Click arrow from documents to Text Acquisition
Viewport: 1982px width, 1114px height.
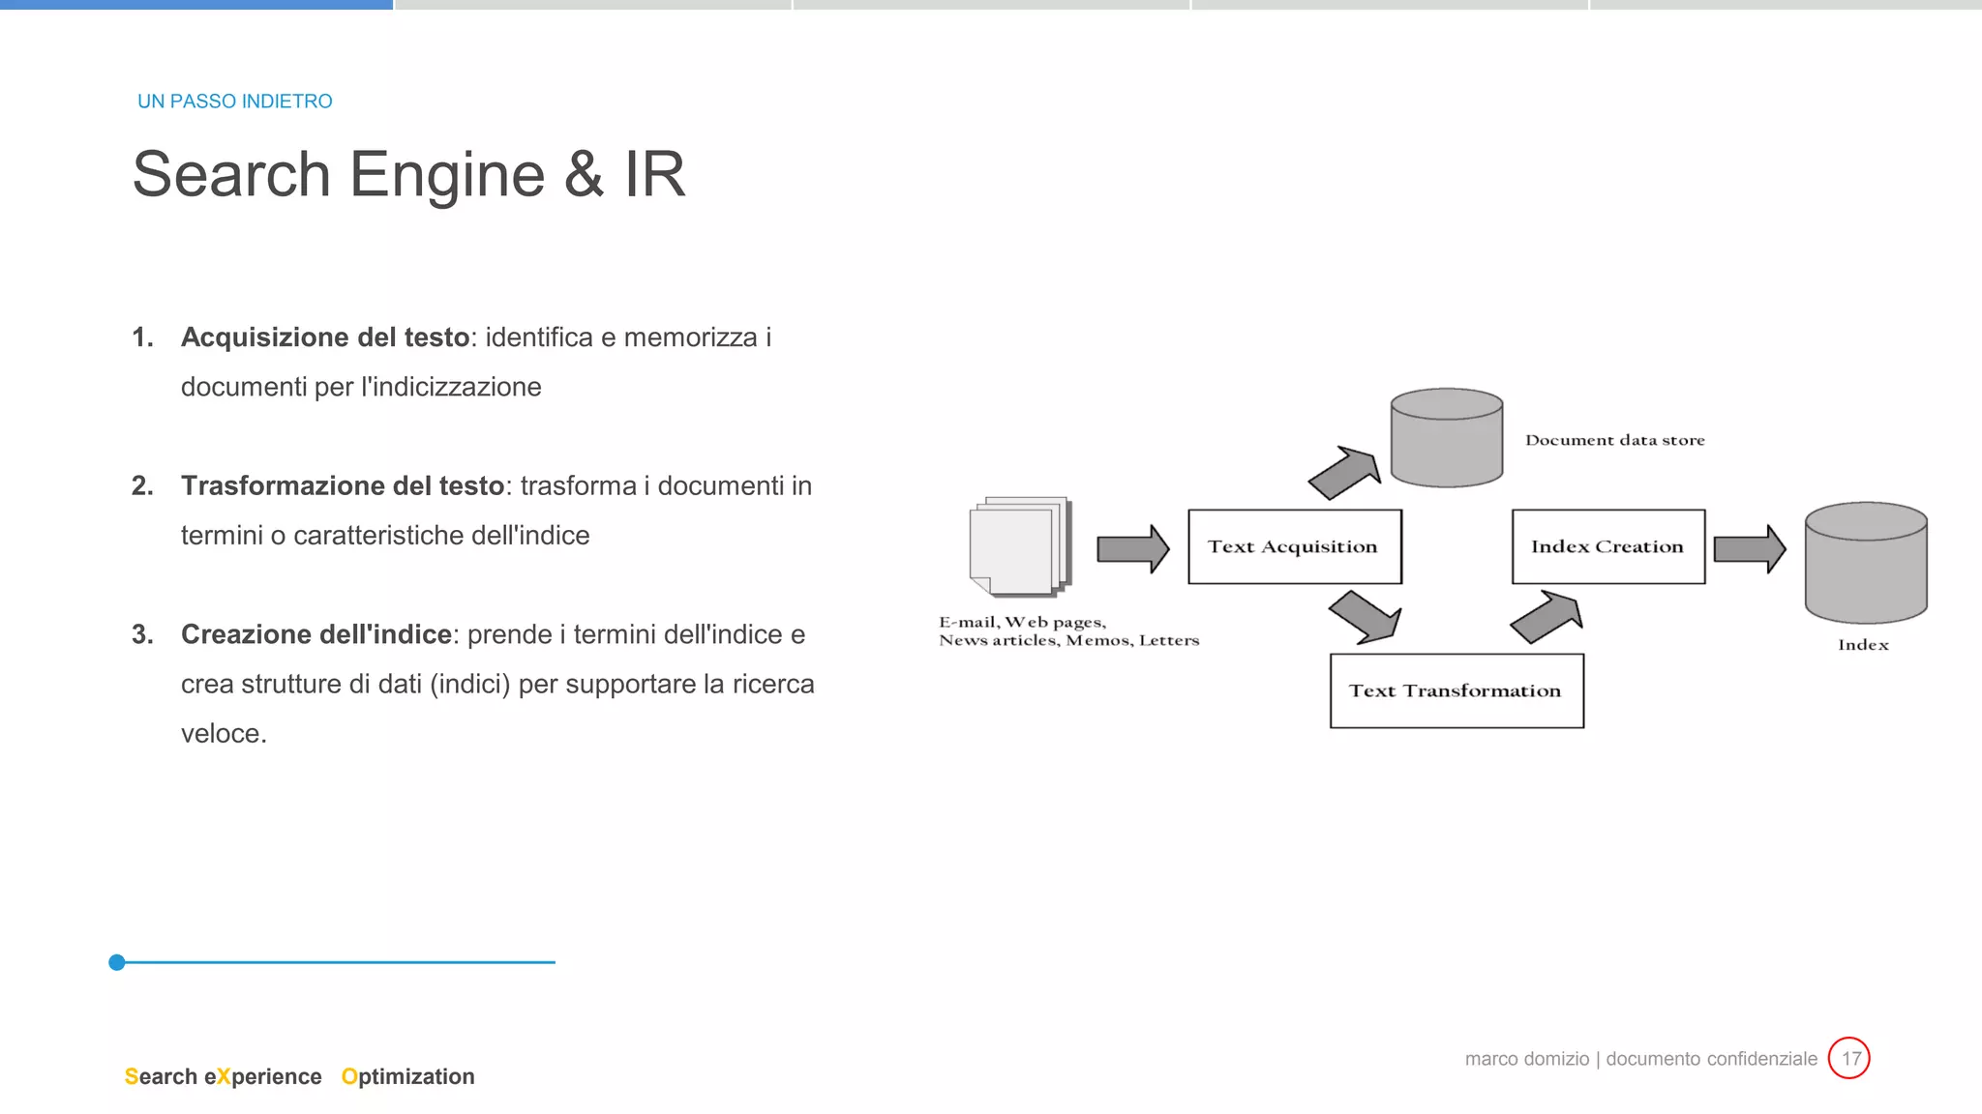[1132, 549]
